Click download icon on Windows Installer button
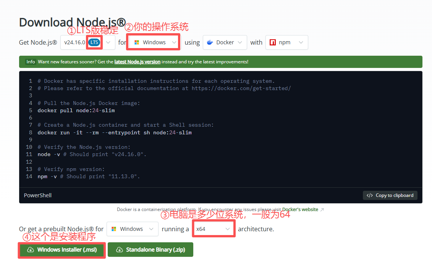This screenshot has width=432, height=261. pos(31,250)
